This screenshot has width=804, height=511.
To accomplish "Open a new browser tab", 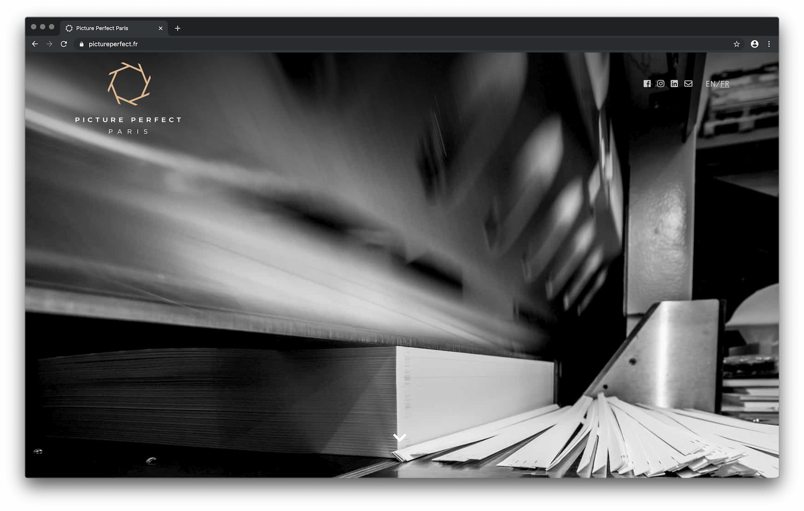I will (x=177, y=28).
